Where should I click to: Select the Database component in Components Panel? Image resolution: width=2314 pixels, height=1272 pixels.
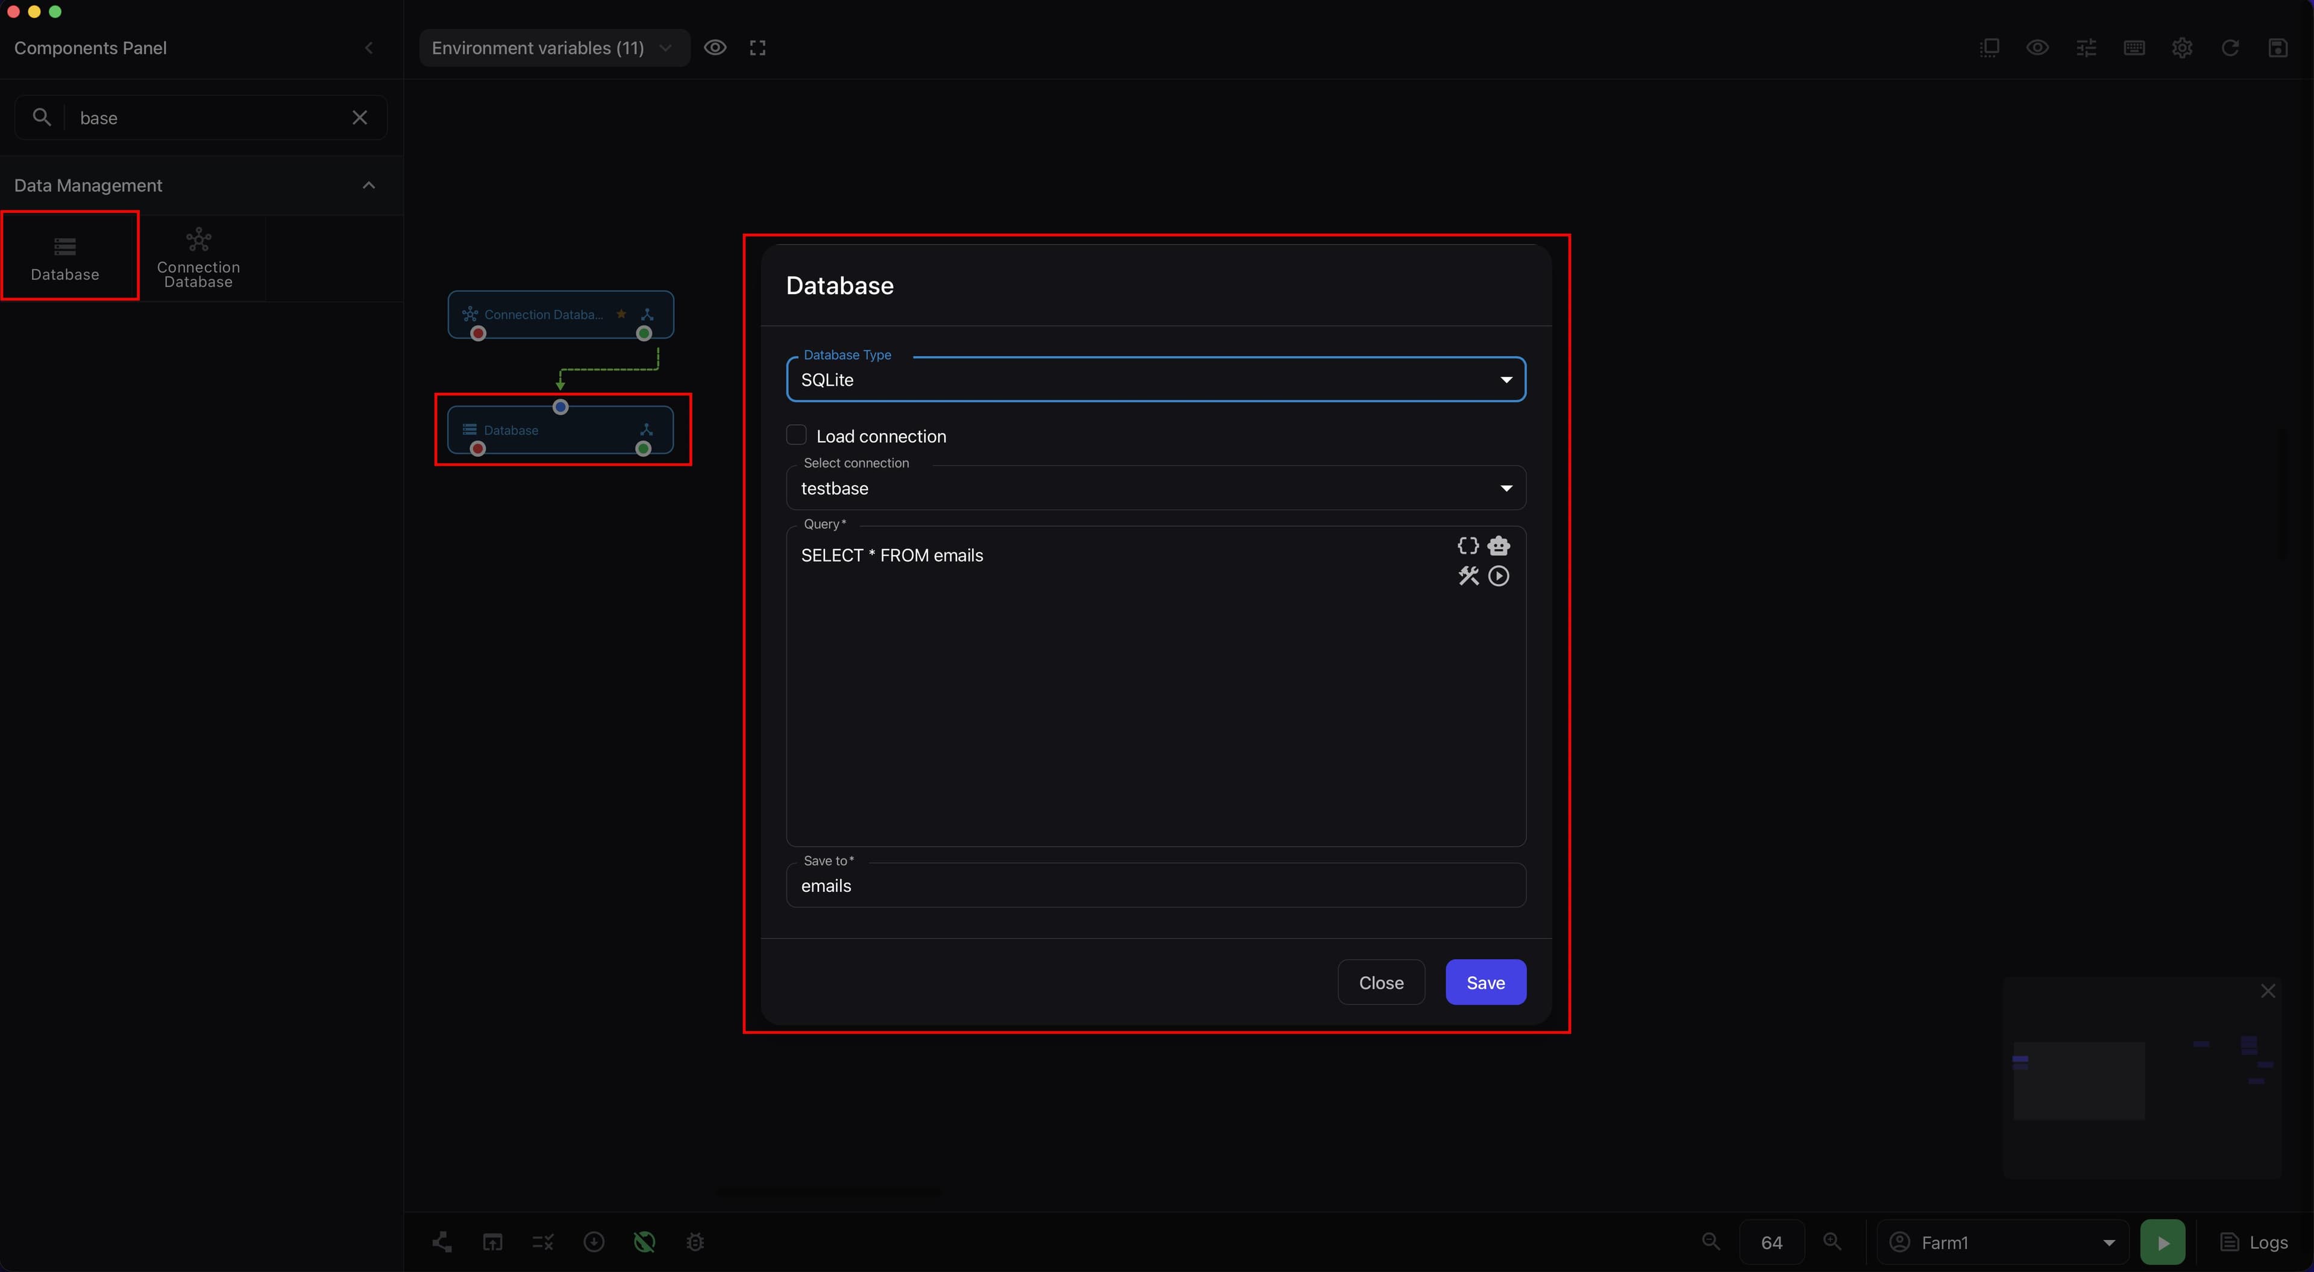click(64, 258)
